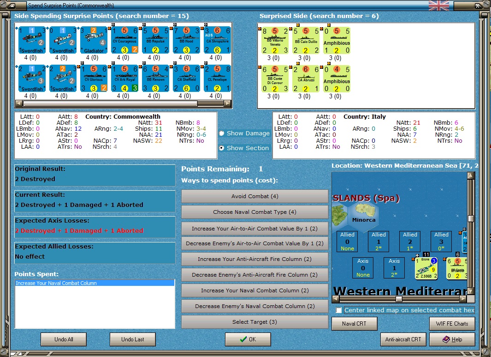Select the BB Vittorio Veneto unit
491x357 pixels.
click(275, 41)
